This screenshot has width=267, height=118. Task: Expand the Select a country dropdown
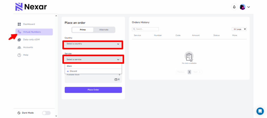coord(93,44)
